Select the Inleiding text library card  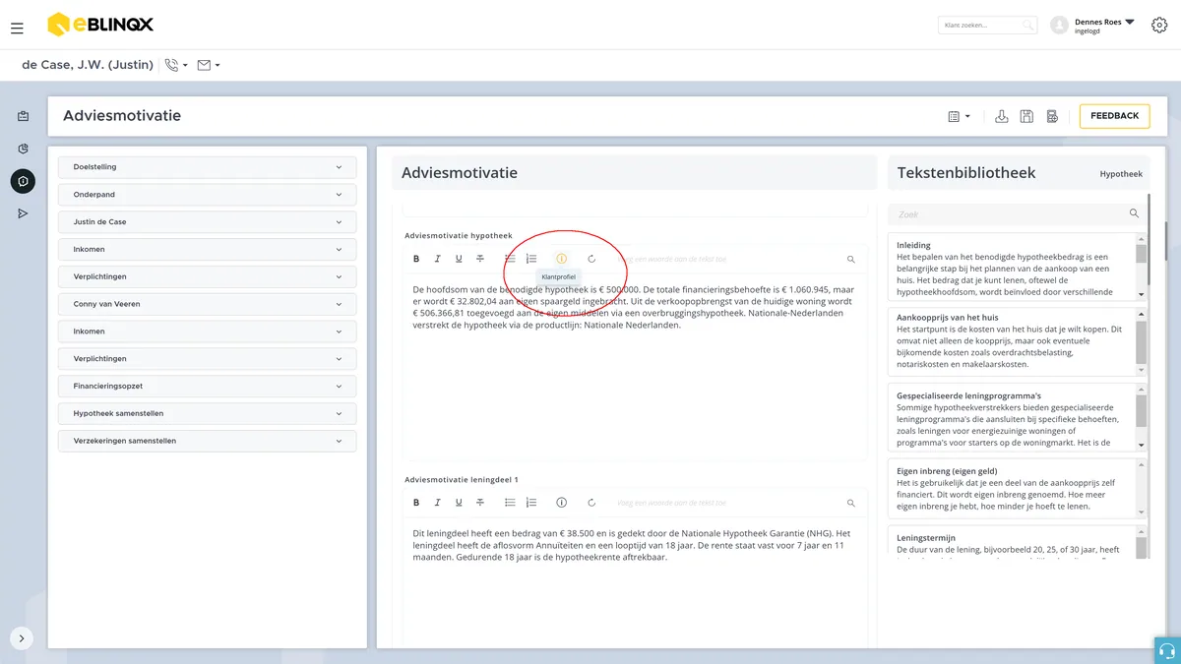click(1017, 267)
